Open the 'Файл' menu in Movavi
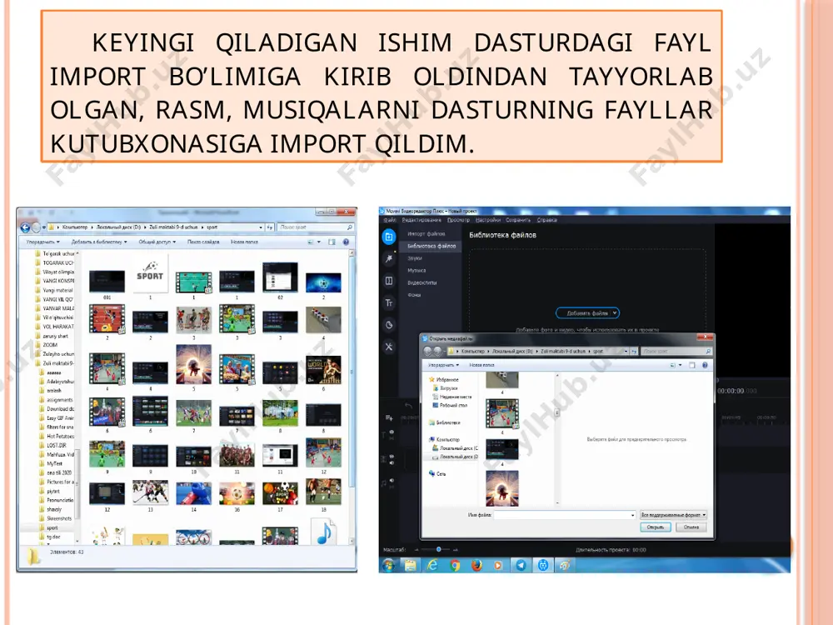 click(x=390, y=220)
